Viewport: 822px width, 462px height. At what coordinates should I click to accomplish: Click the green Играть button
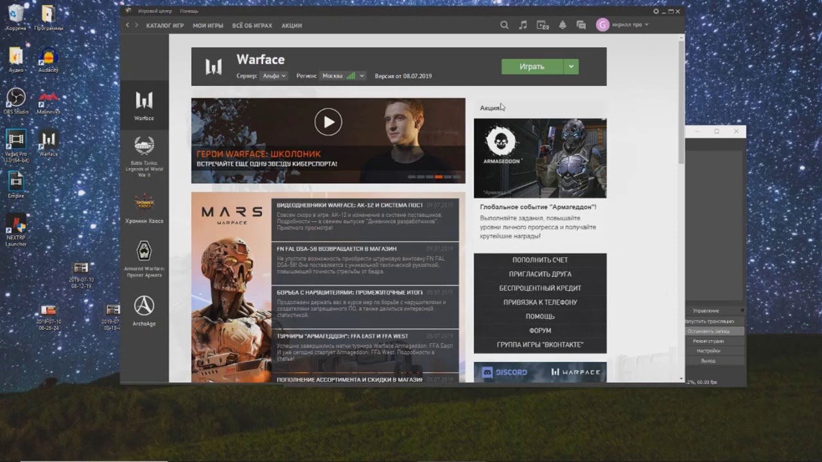coord(532,67)
